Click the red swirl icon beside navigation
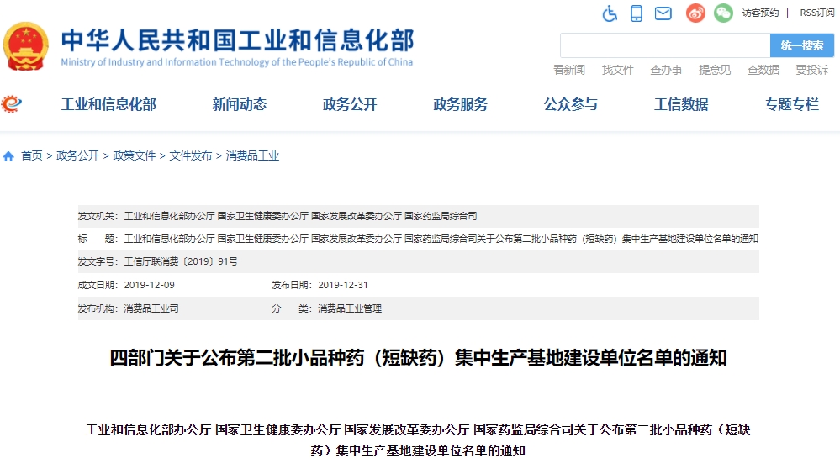 11,103
